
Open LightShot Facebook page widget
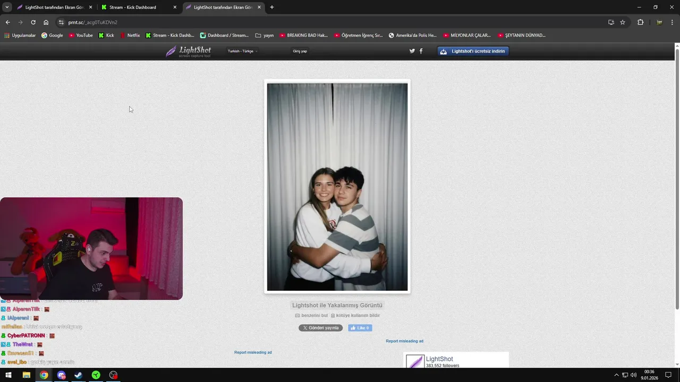(x=456, y=360)
